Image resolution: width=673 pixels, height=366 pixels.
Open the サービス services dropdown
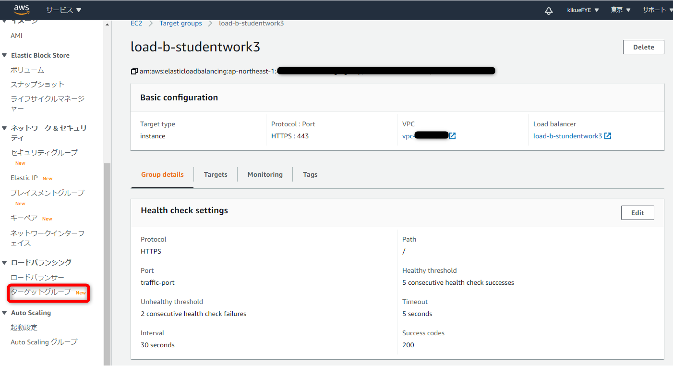(63, 10)
